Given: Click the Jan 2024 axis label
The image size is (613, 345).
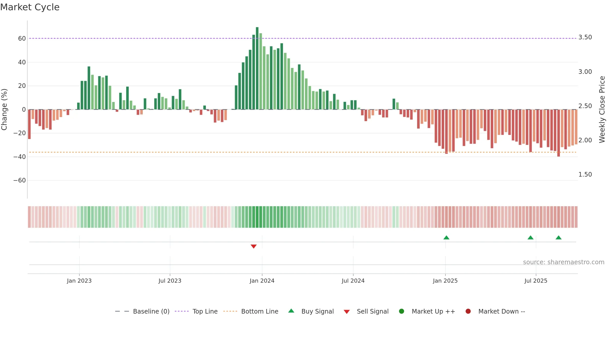Looking at the screenshot, I should point(262,281).
